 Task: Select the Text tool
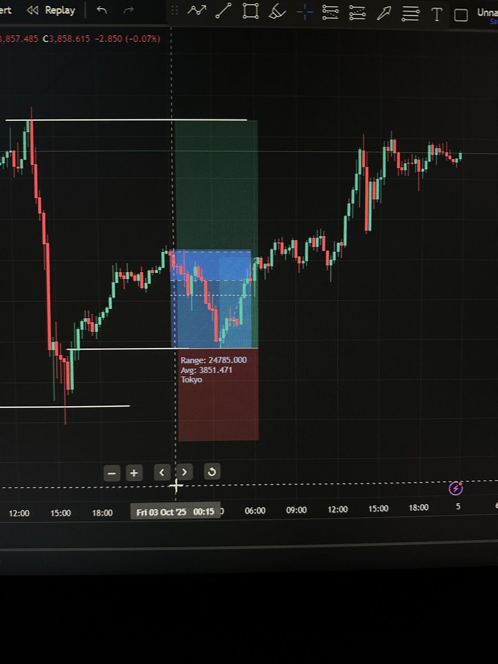[x=437, y=14]
